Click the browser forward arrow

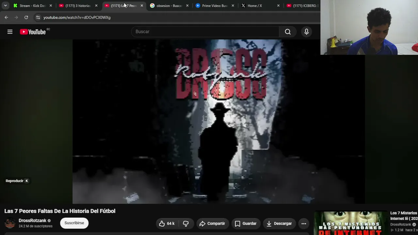16,17
